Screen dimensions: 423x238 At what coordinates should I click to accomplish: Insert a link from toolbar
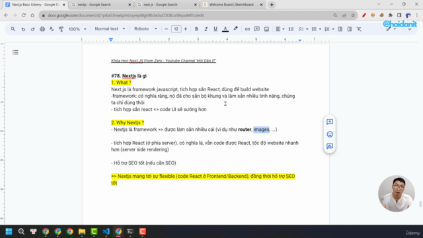[x=247, y=29]
